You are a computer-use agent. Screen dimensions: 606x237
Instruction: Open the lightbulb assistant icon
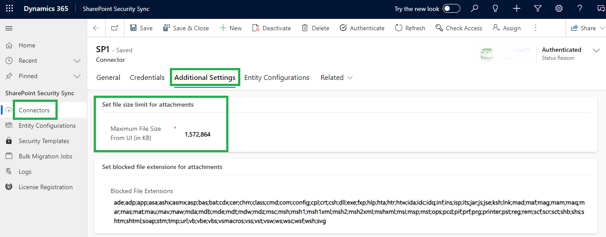[x=496, y=9]
